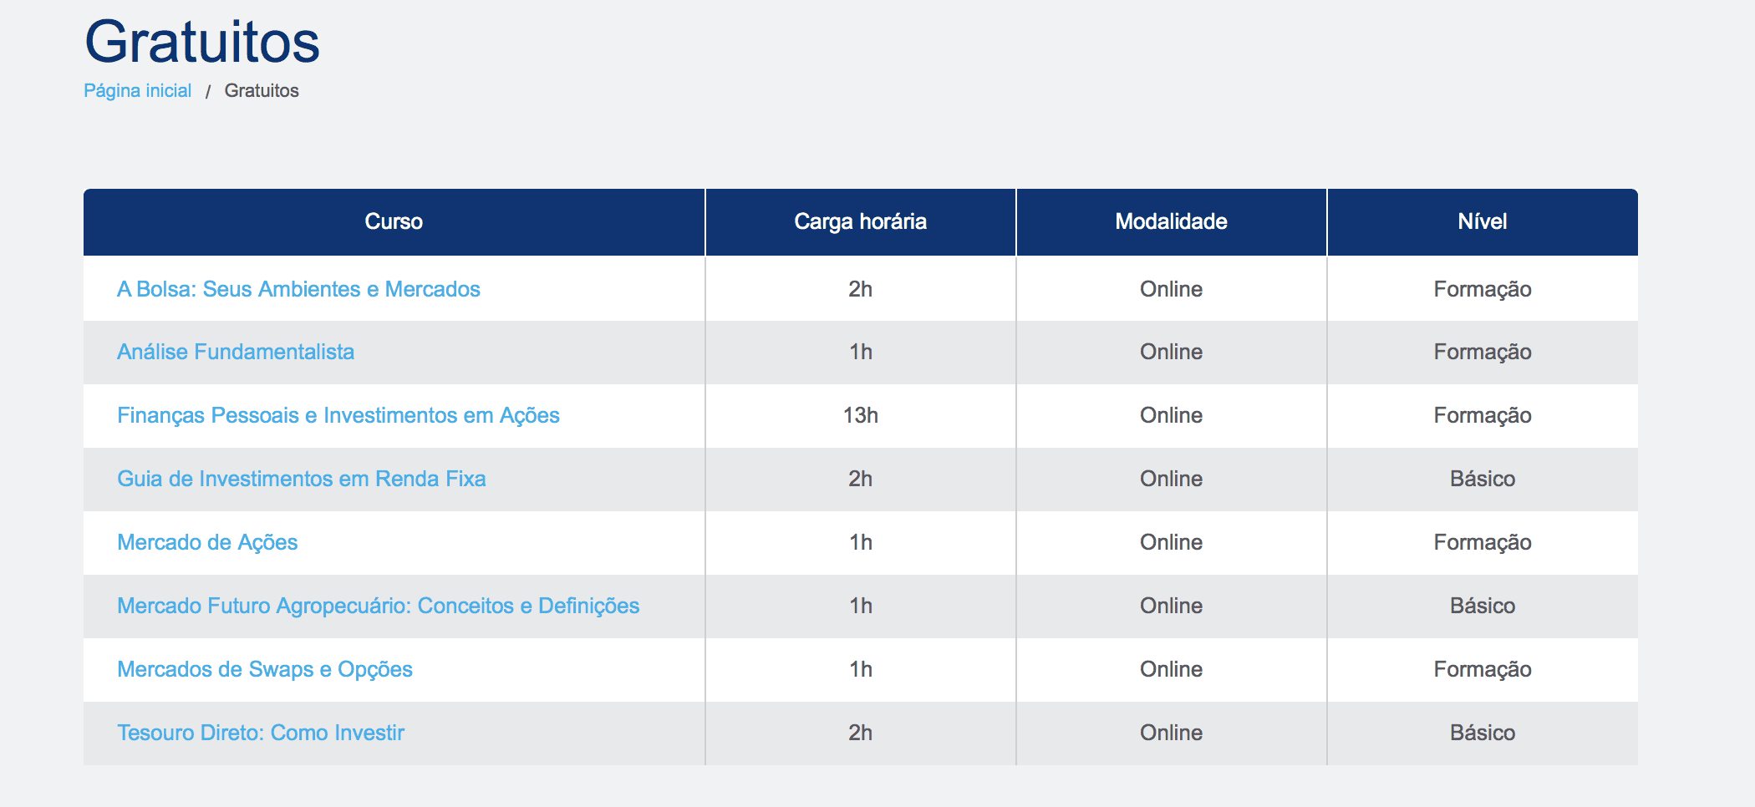Click 1h duration in Mercado de Ações row

coord(861,542)
